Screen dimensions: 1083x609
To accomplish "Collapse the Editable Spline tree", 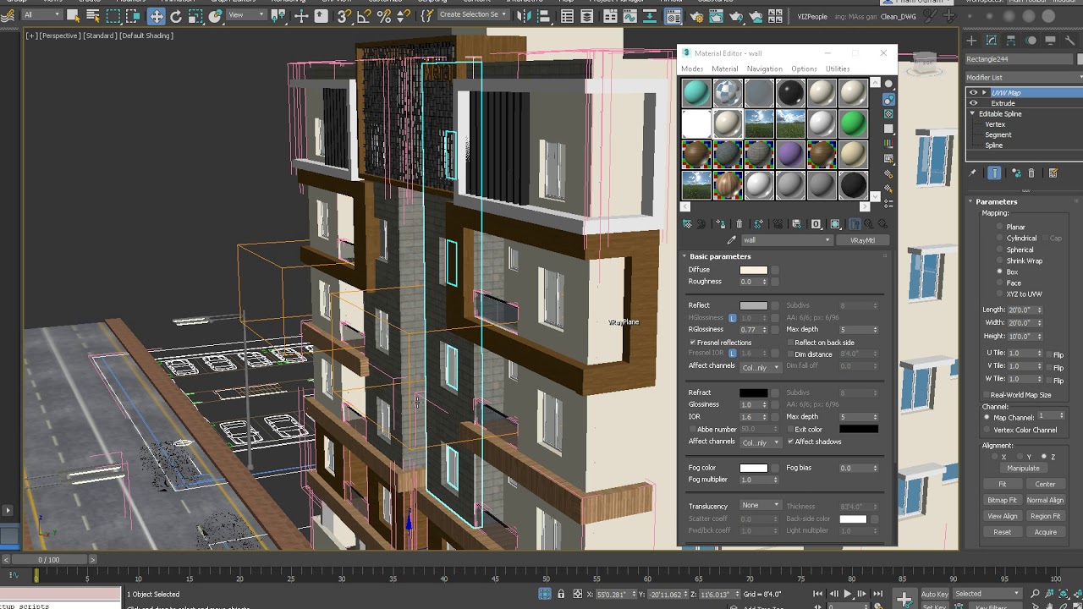I will (973, 113).
